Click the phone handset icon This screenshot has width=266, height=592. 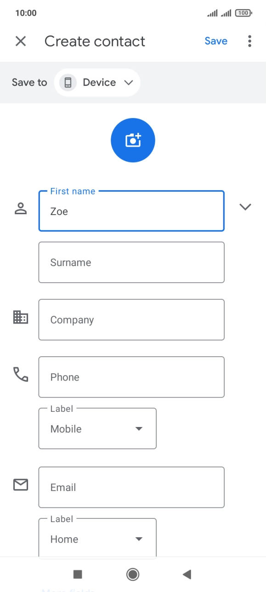click(20, 375)
